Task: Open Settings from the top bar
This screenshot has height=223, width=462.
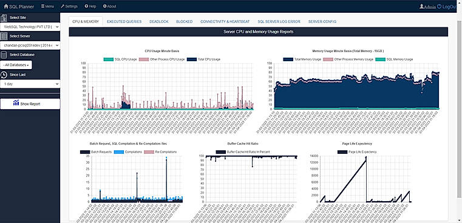Action: 69,6
